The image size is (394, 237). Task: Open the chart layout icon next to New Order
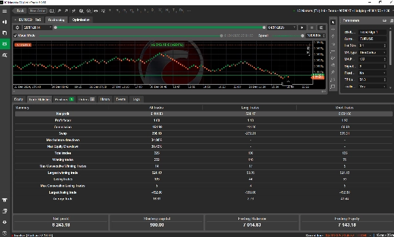(52, 11)
